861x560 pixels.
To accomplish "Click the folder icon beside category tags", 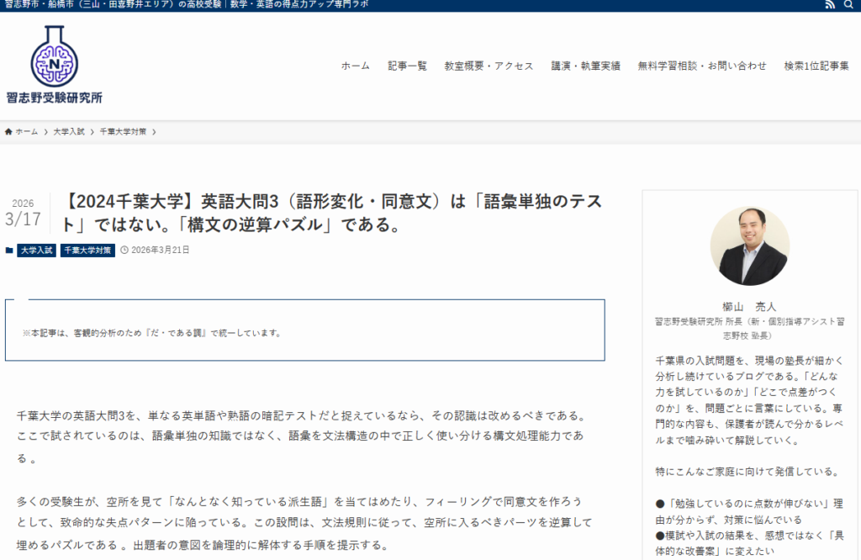I will tap(9, 251).
